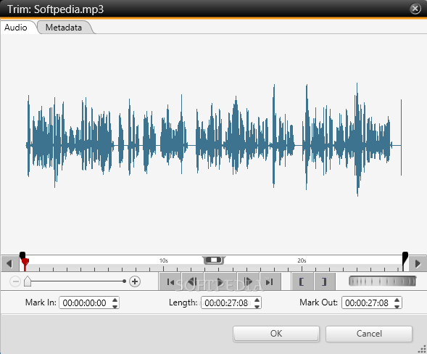The image size is (427, 354).
Task: Jump to start with the go-to-beginning button
Action: pos(170,281)
